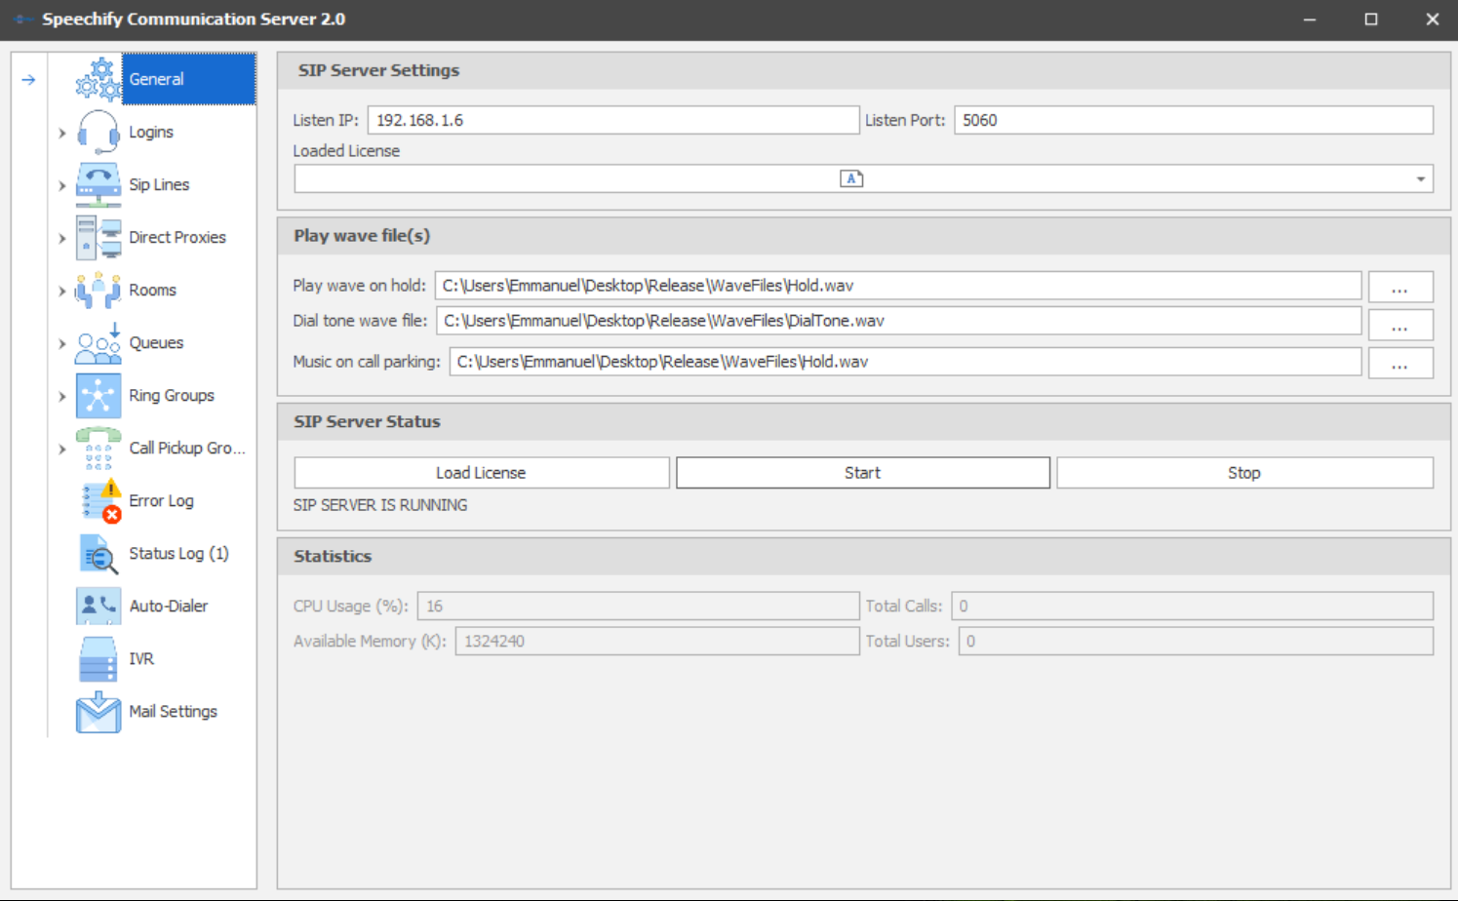
Task: Click the Ring Groups network icon
Action: click(x=99, y=396)
